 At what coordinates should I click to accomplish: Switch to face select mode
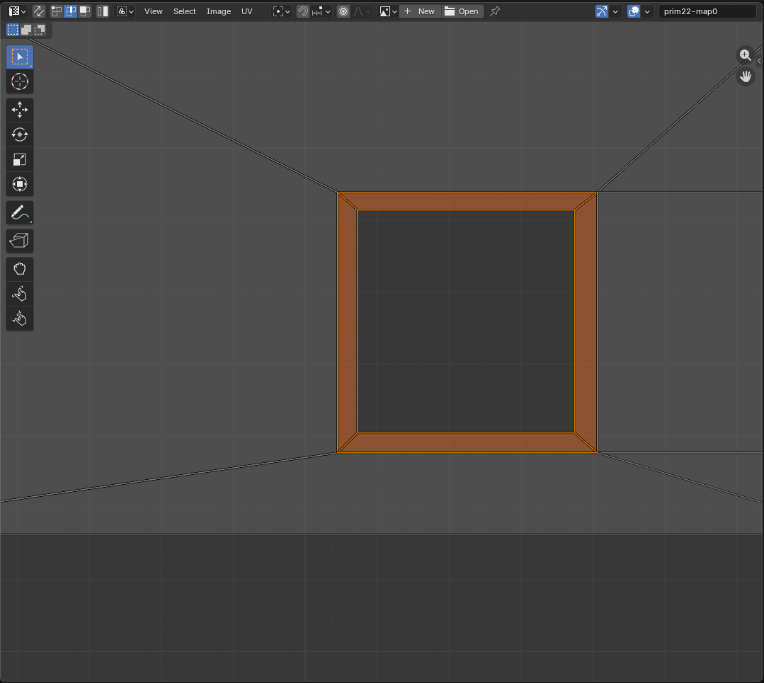point(85,11)
